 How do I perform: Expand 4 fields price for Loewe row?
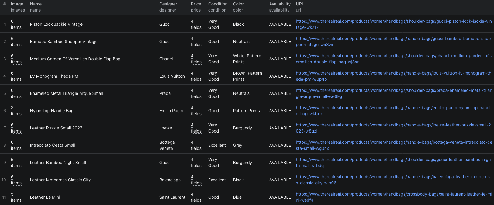pyautogui.click(x=196, y=128)
